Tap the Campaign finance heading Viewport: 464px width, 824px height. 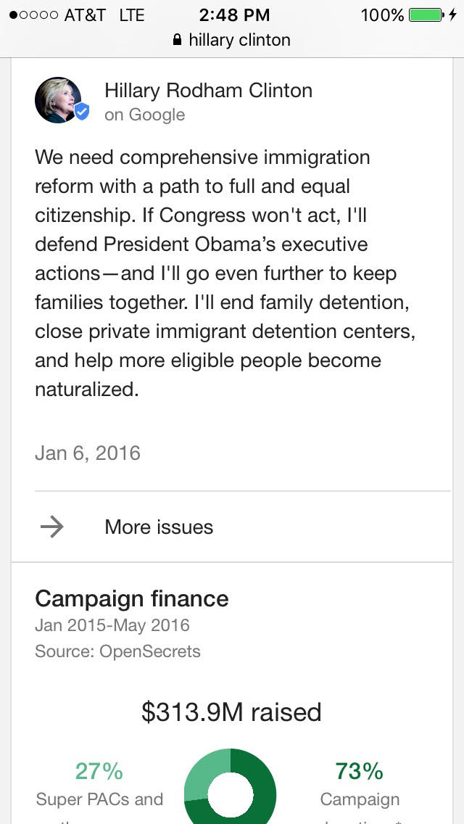click(131, 598)
